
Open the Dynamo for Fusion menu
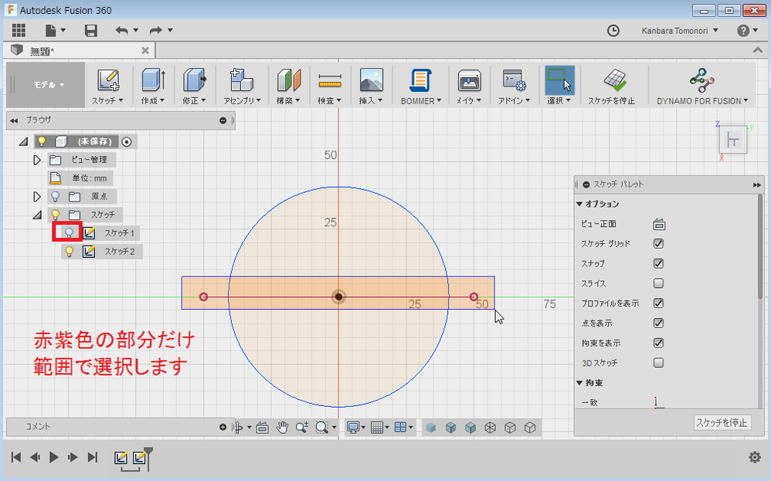click(702, 86)
